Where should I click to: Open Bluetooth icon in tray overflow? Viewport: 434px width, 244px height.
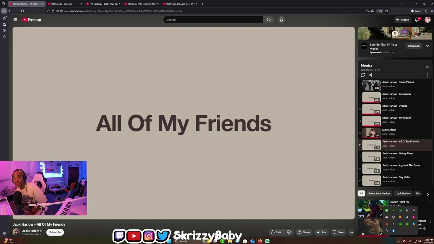pos(393,231)
